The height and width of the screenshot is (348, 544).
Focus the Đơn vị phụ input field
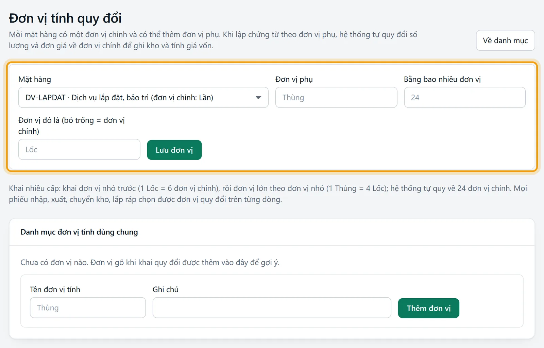[x=336, y=98]
